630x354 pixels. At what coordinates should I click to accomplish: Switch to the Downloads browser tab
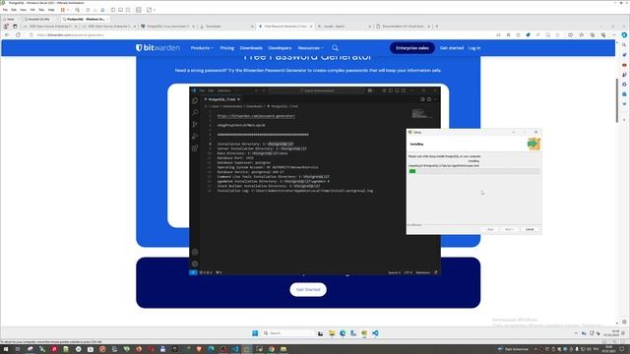[227, 27]
